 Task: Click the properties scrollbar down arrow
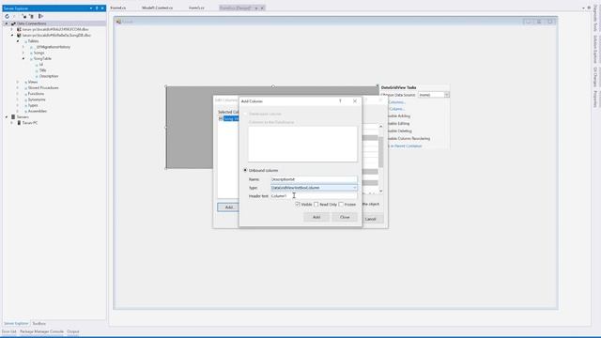coord(380,191)
